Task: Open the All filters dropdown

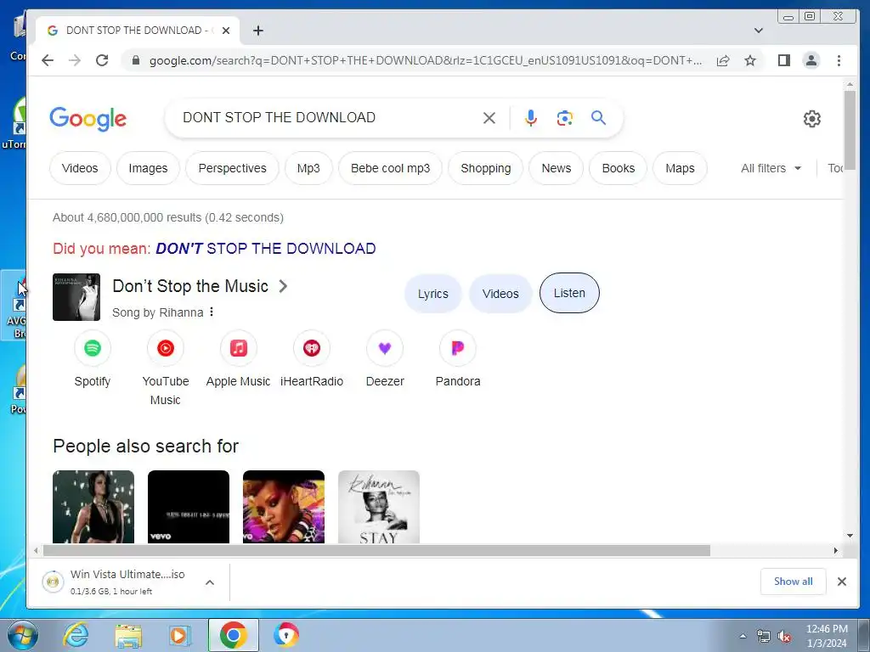Action: click(x=771, y=168)
